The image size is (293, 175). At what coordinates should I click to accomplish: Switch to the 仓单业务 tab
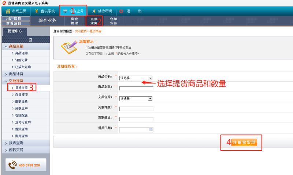click(114, 21)
